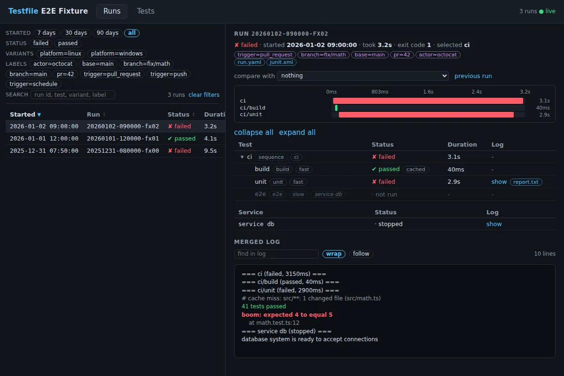Select the e2e test row name

click(260, 194)
